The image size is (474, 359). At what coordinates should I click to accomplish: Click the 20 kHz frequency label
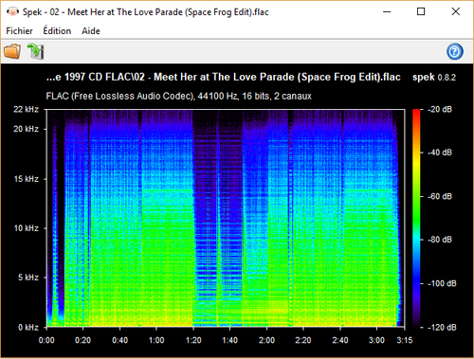tap(26, 129)
